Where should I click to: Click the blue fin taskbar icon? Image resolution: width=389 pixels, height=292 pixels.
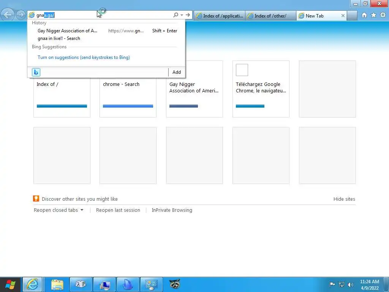128,284
